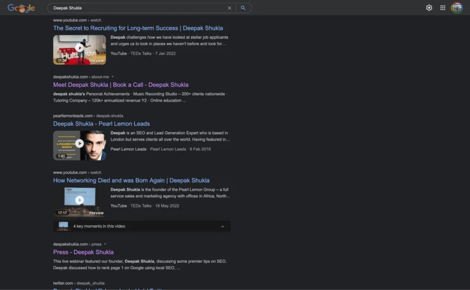Image resolution: width=470 pixels, height=290 pixels.
Task: Open 'Press - Deepak Shukla' result link
Action: (x=84, y=252)
